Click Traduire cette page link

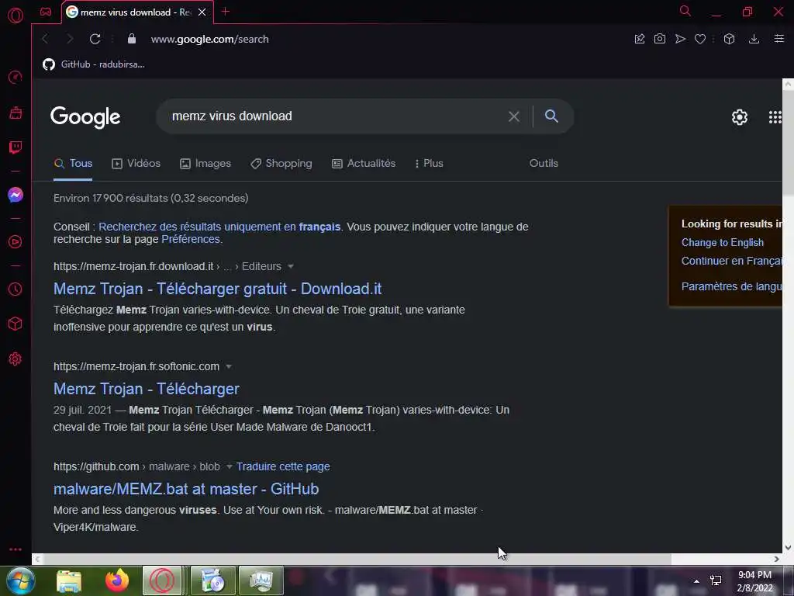coord(283,466)
